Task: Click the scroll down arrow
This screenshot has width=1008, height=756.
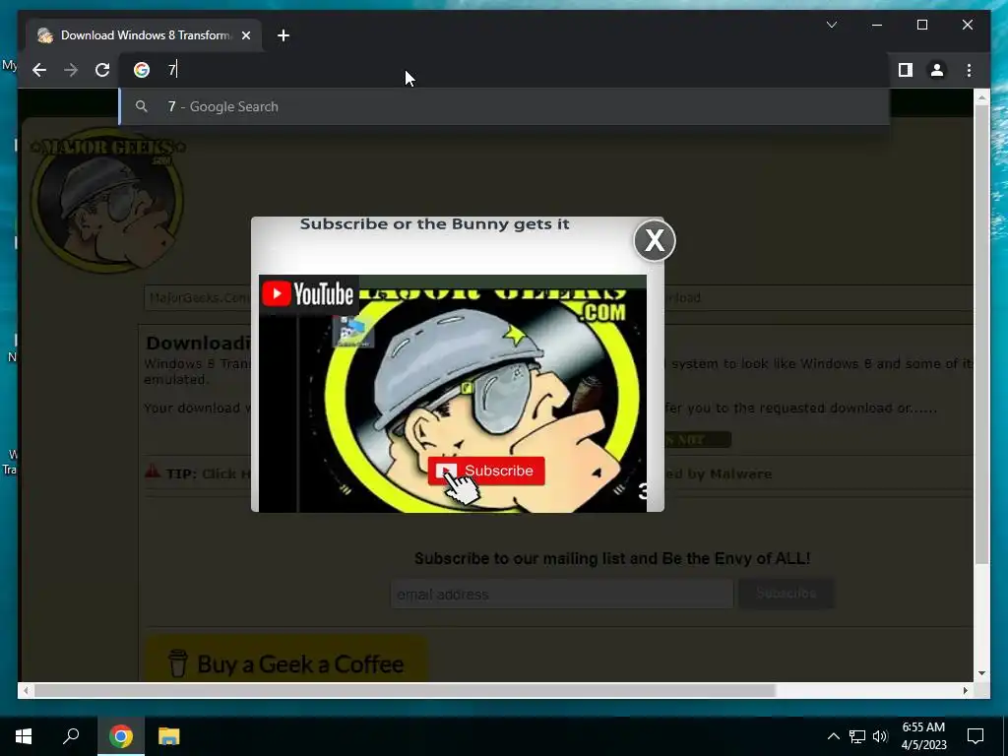Action: [981, 673]
